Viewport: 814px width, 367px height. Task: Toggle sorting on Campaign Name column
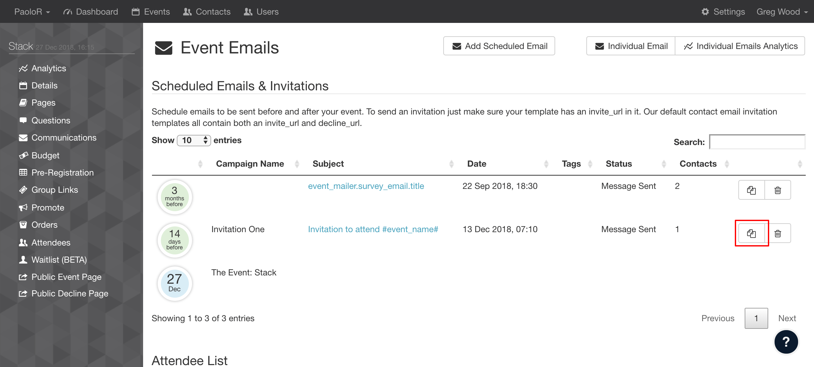coord(250,163)
